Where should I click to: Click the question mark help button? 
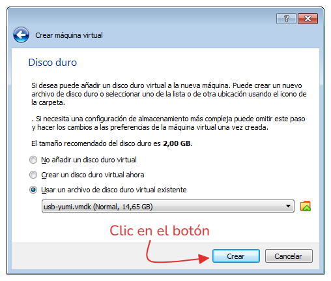[286, 19]
